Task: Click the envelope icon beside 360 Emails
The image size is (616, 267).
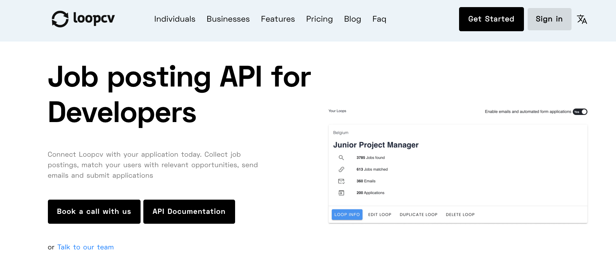Action: click(341, 181)
